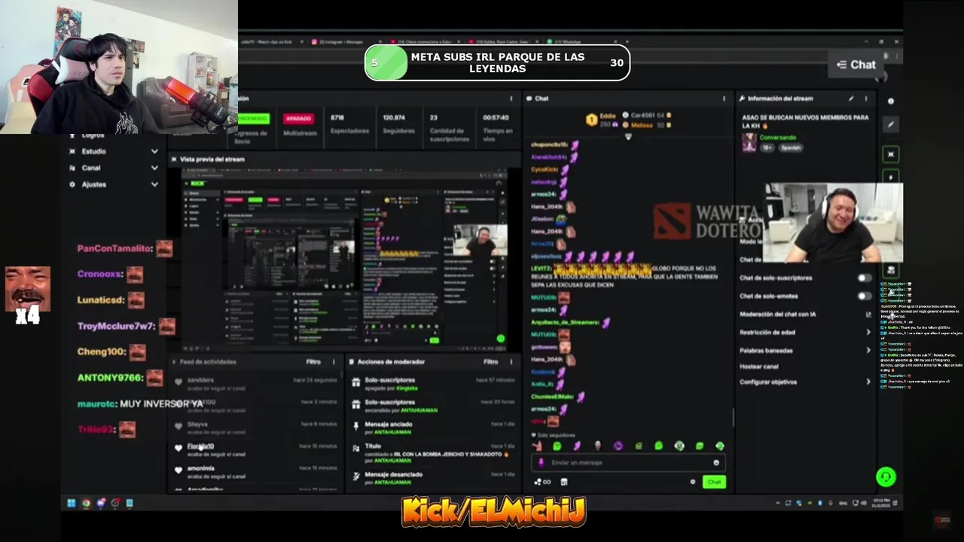
Task: Click the stream preview thumbnail
Action: point(345,260)
